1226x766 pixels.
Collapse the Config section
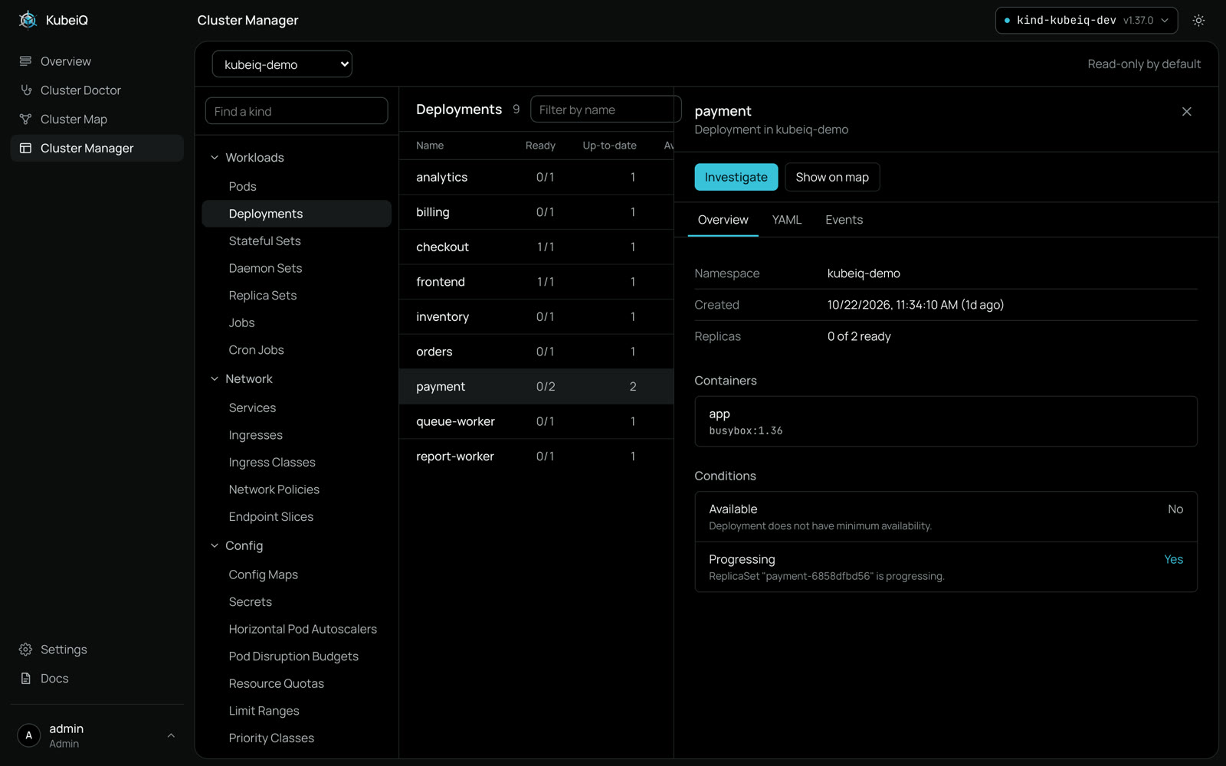(215, 546)
